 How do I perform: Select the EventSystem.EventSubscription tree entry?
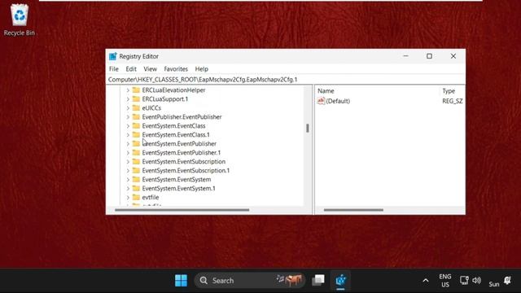(x=184, y=161)
